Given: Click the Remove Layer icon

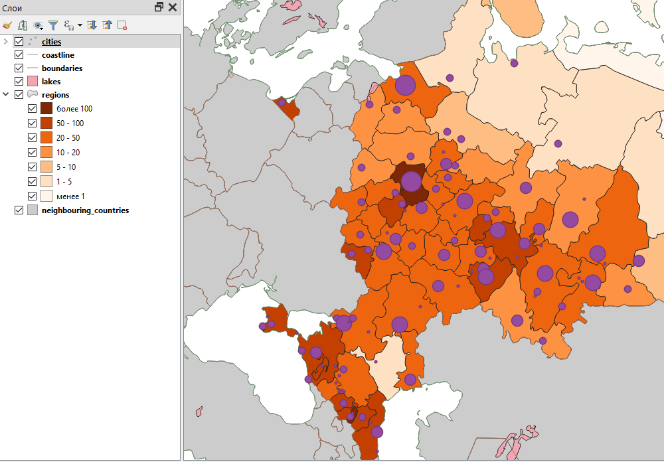Looking at the screenshot, I should pyautogui.click(x=122, y=25).
